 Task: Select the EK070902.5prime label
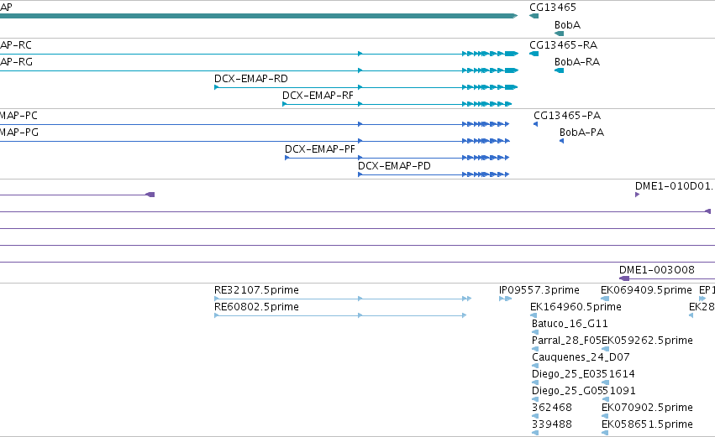[647, 408]
